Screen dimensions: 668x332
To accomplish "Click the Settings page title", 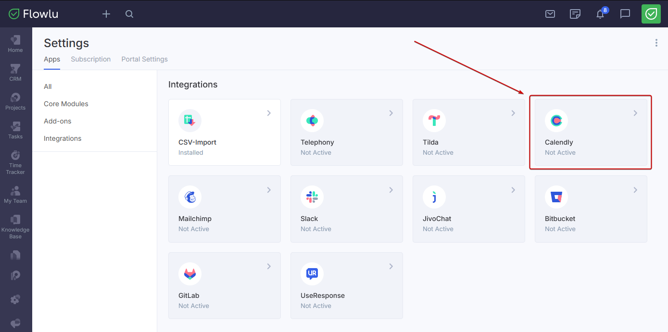I will click(66, 43).
